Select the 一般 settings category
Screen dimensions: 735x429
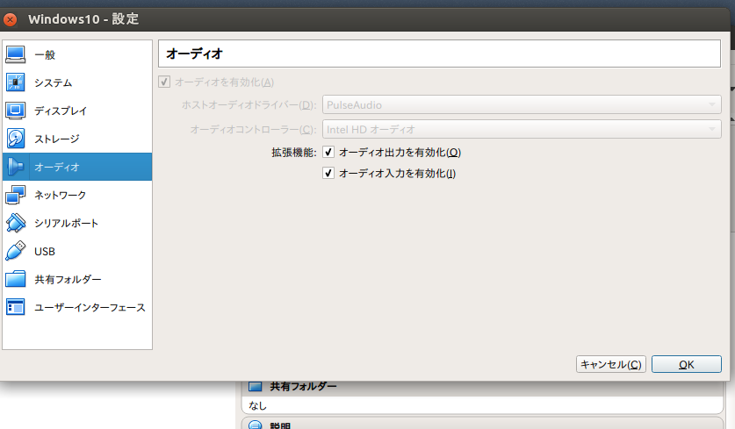(77, 54)
